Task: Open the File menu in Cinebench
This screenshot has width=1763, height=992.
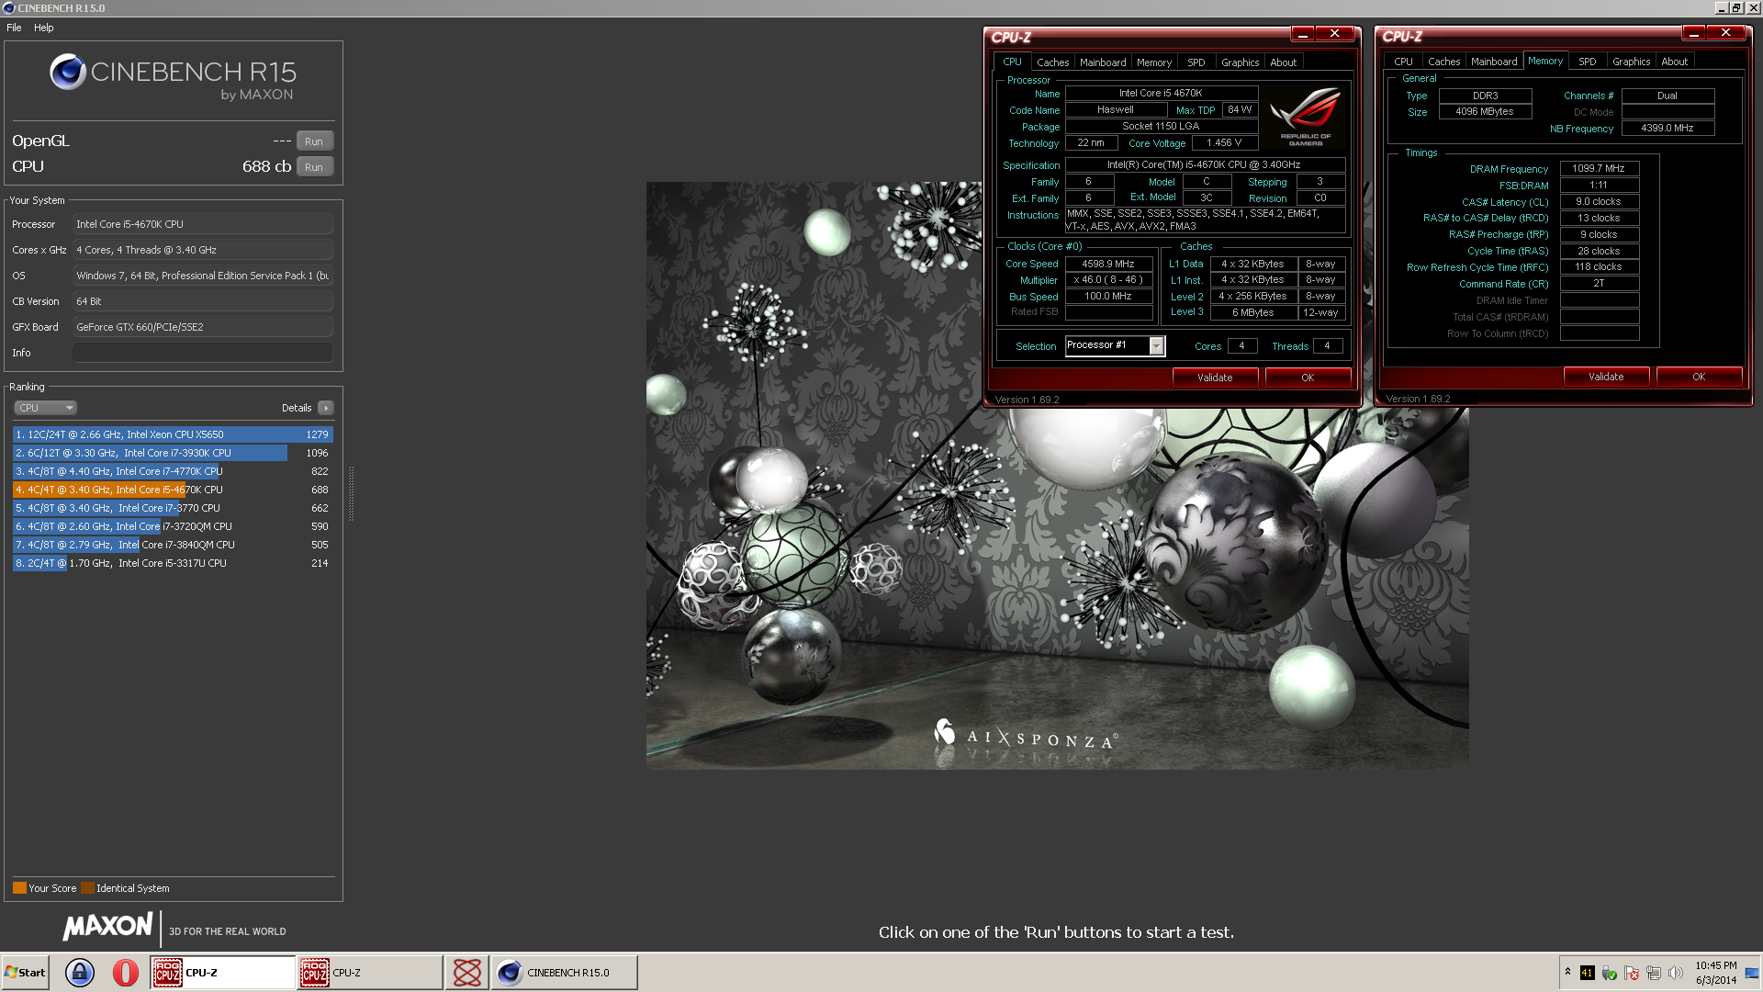Action: pos(14,28)
